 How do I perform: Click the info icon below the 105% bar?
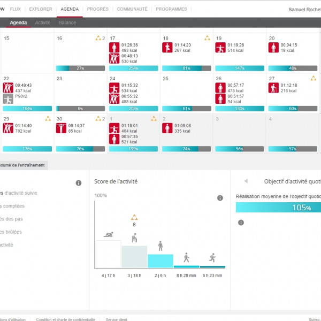[241, 223]
